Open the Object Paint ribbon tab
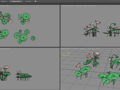This screenshot has height=90, width=120. tap(16, 1)
